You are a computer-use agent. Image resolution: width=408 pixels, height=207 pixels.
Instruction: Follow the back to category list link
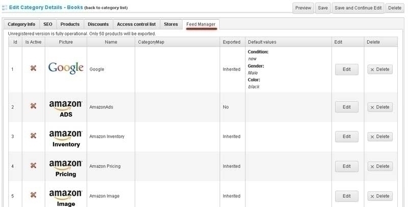[106, 8]
